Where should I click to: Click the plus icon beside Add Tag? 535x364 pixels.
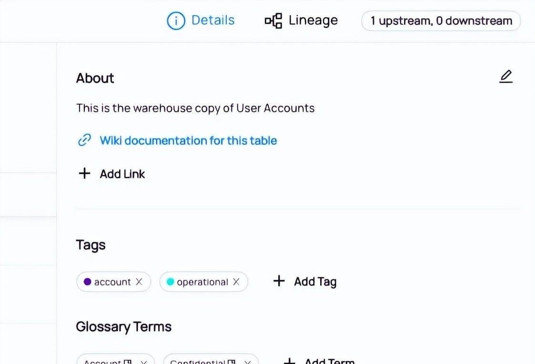(x=279, y=281)
